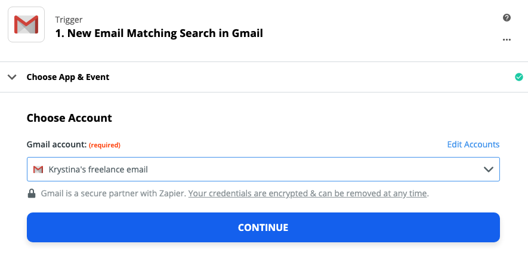Click the Edit Accounts link

point(473,144)
